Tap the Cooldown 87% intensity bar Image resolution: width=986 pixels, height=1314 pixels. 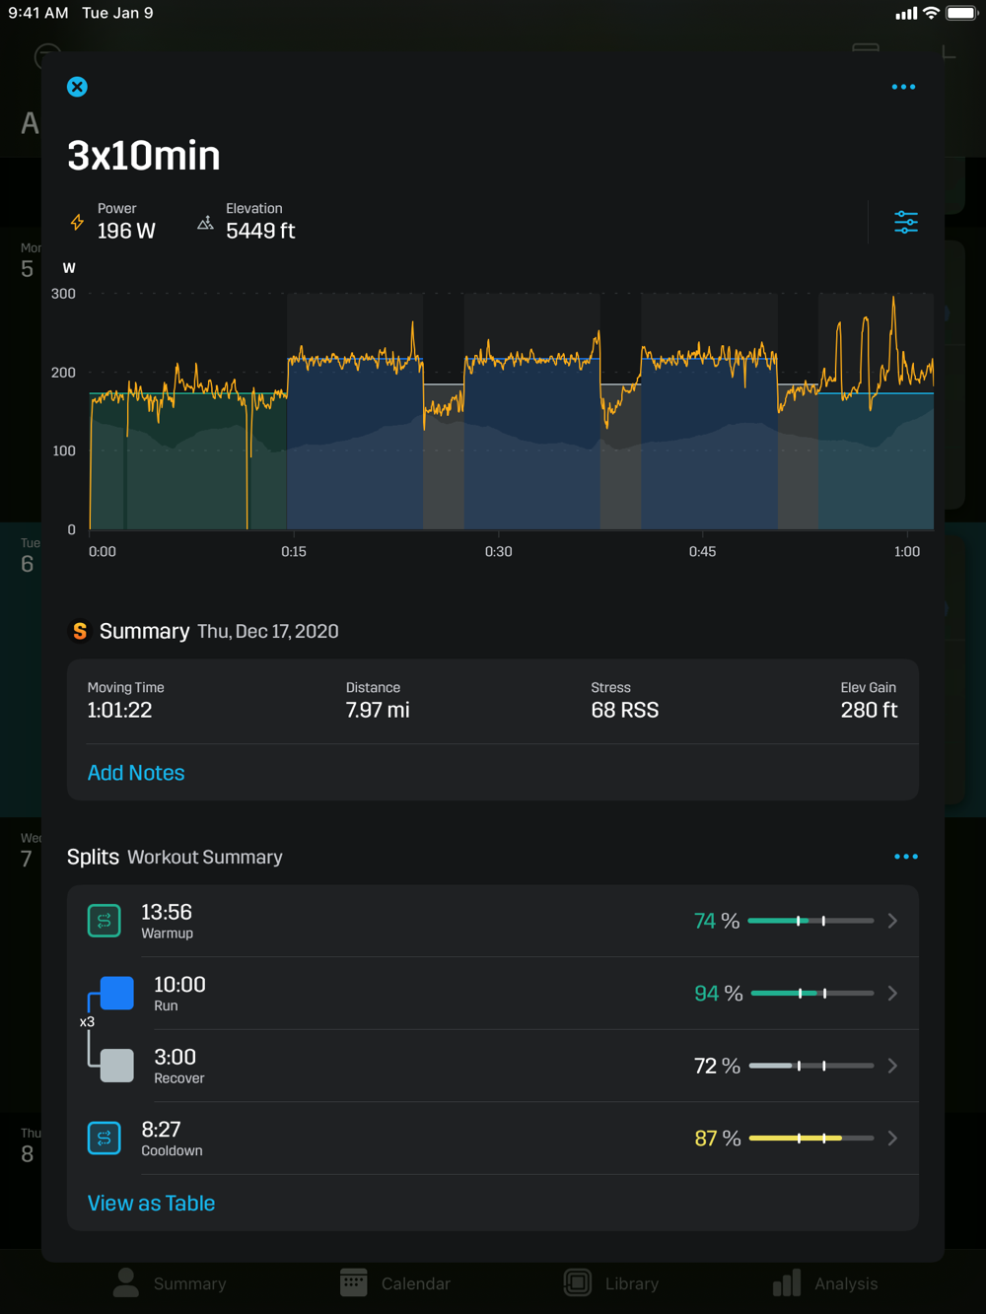click(x=810, y=1139)
